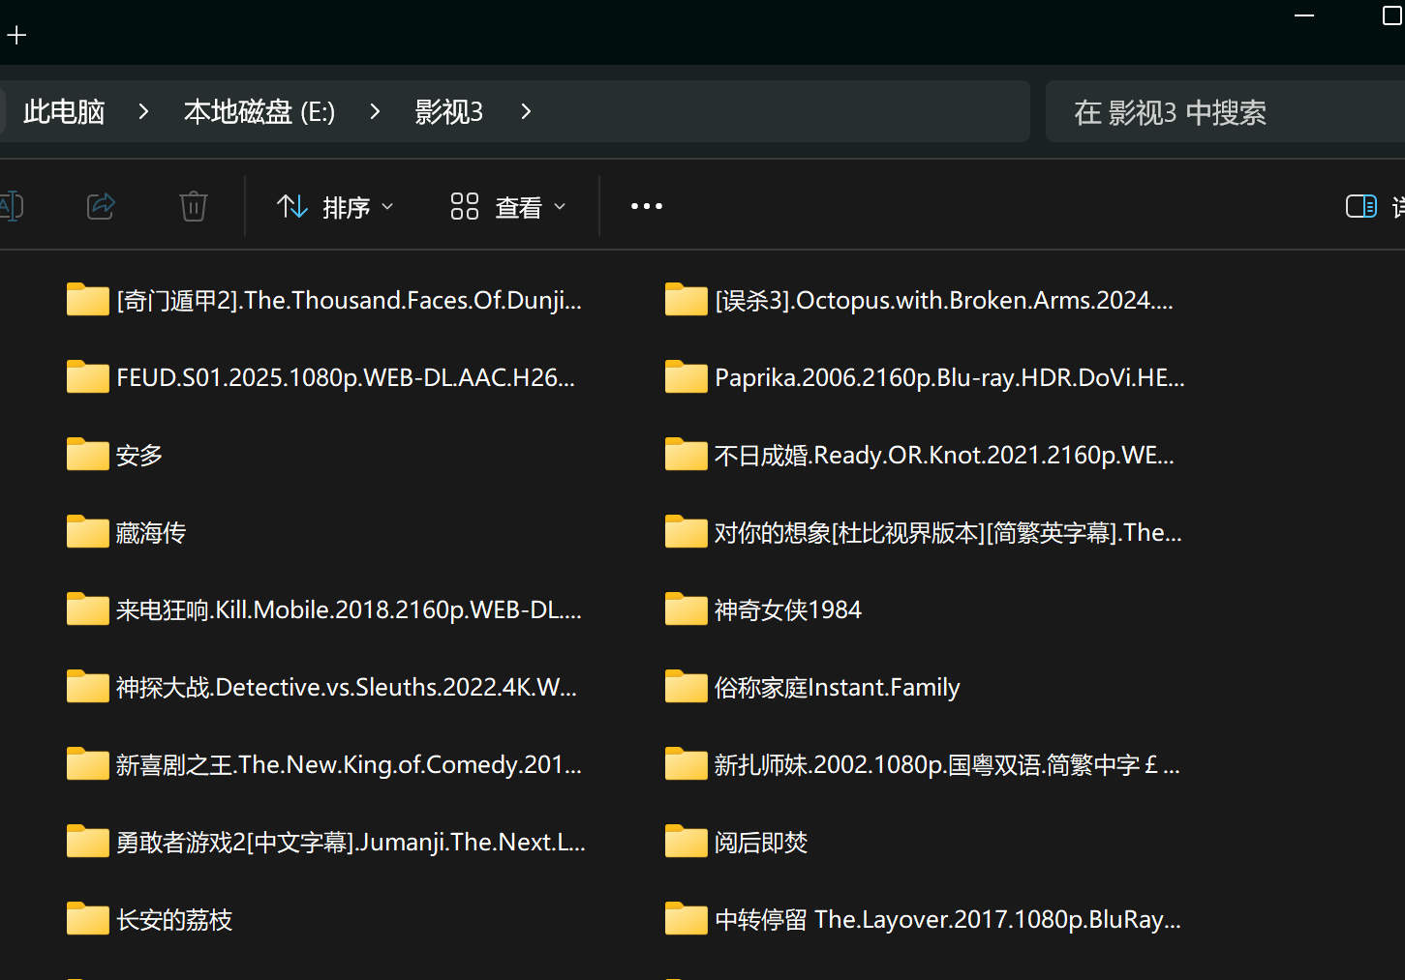Click the folder name 神奇女侠1984

coord(788,610)
